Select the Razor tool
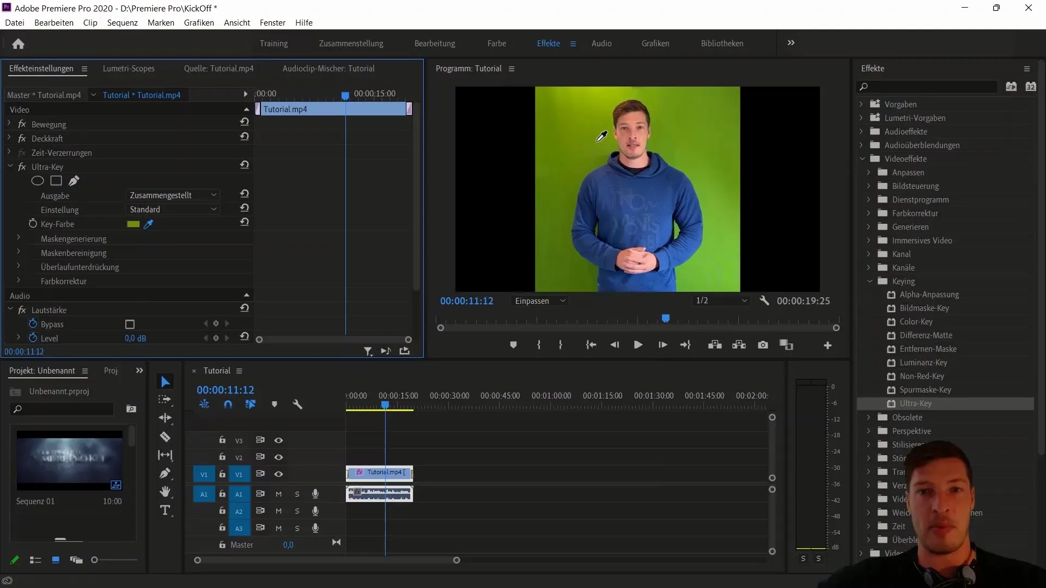The width and height of the screenshot is (1046, 588). click(165, 437)
